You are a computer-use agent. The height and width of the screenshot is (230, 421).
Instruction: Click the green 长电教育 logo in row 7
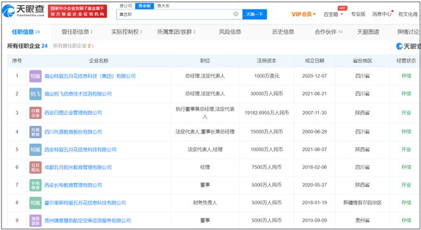[x=36, y=185]
